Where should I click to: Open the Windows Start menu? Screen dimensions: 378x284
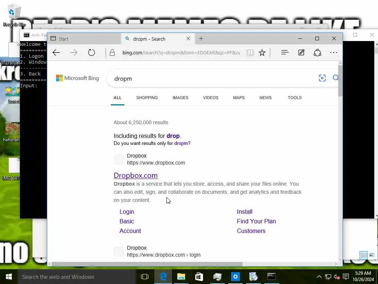[9, 277]
